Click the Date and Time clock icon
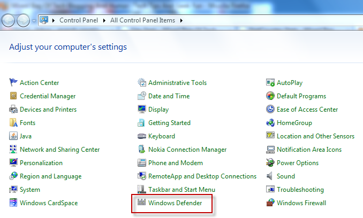Viewport: 363px width, 218px height. click(142, 96)
